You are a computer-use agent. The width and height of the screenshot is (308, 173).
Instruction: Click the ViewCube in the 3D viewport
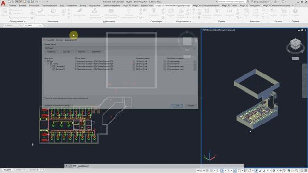[x=295, y=44]
